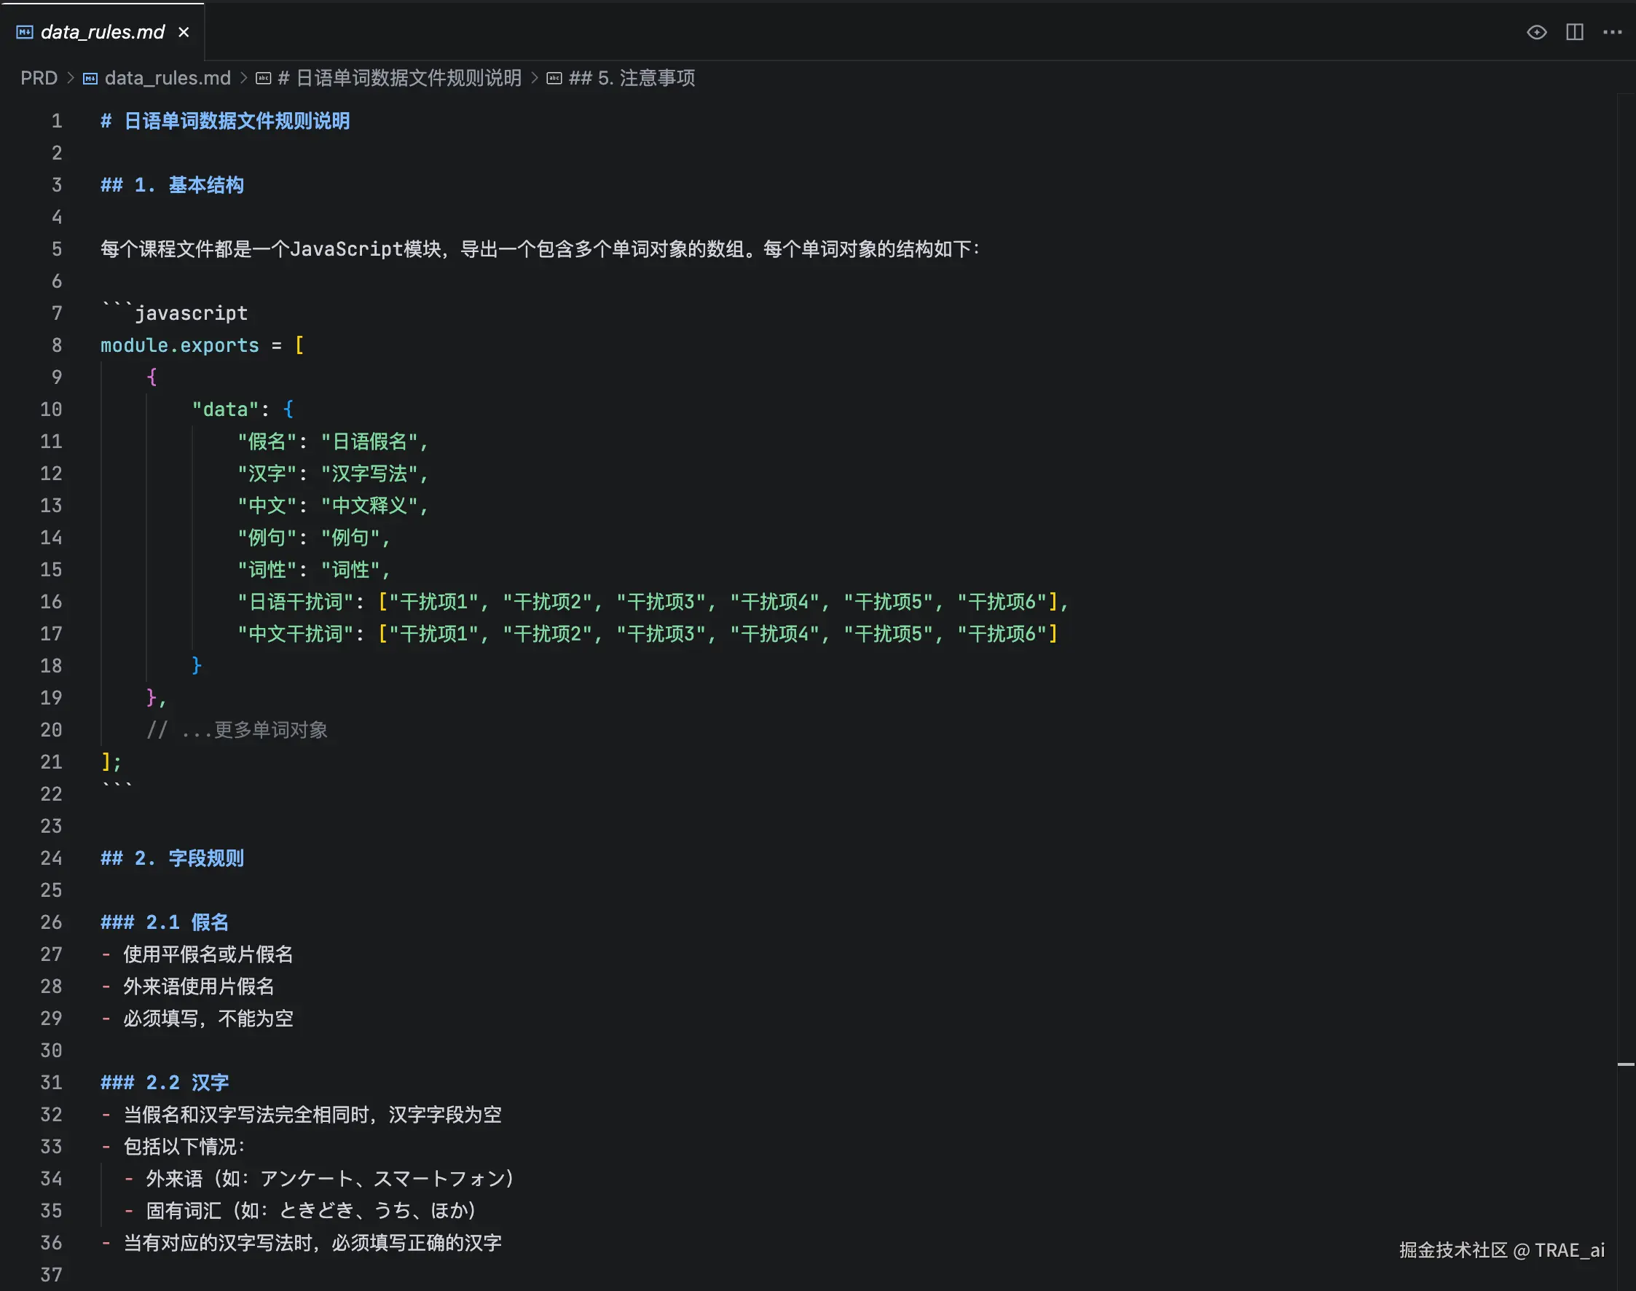Click the symbol icon before the 日语单词数据文件规则说明 breadcrumb
The image size is (1636, 1291).
pyautogui.click(x=263, y=79)
